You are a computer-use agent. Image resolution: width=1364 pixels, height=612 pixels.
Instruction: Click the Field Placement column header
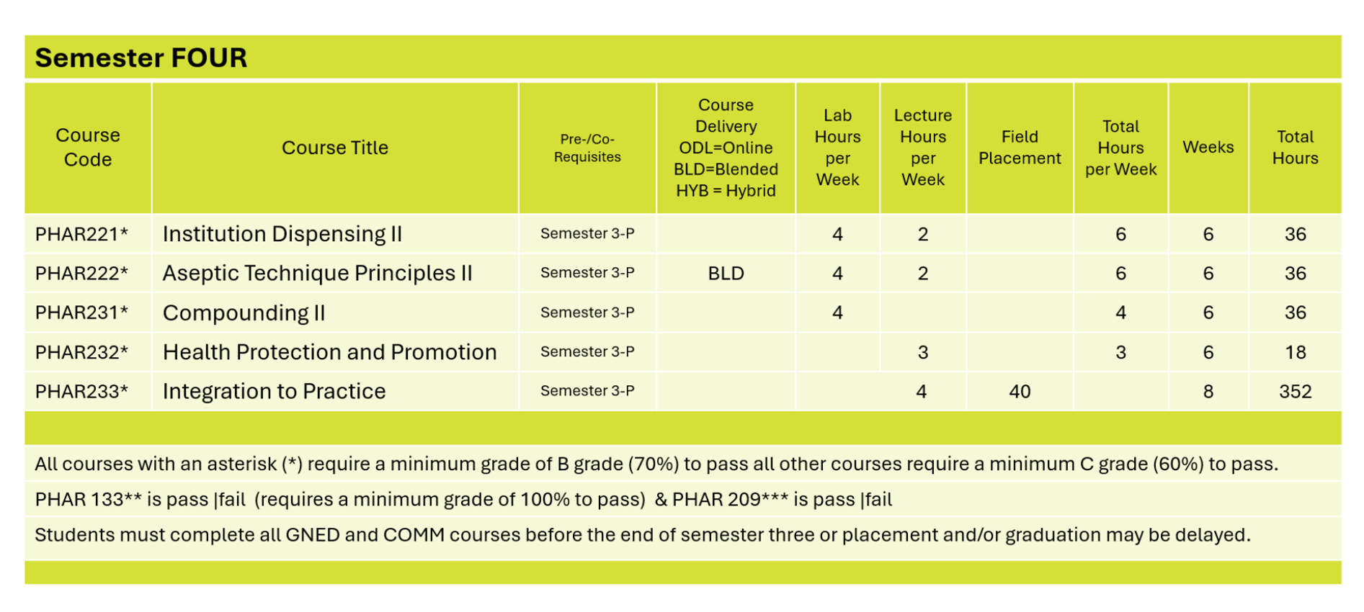(1020, 148)
